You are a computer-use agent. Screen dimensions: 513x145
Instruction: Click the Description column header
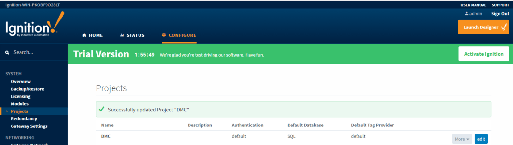click(x=200, y=125)
